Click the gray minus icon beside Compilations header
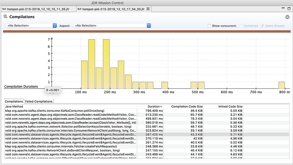 pyautogui.click(x=288, y=17)
